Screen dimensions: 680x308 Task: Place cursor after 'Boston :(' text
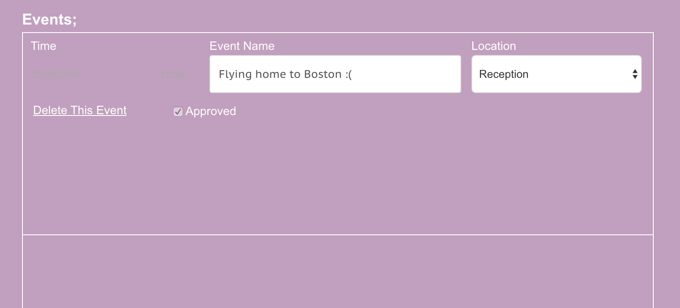353,74
